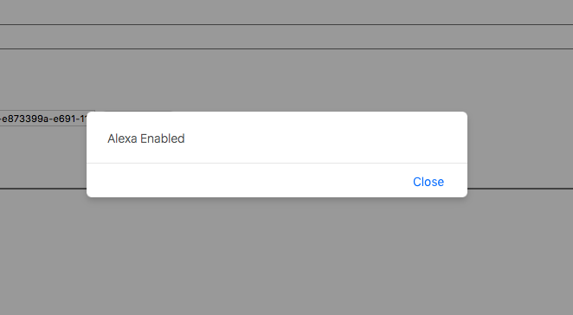Image resolution: width=573 pixels, height=315 pixels.
Task: Click the empty area right of "Alexa Enabled"
Action: point(325,138)
